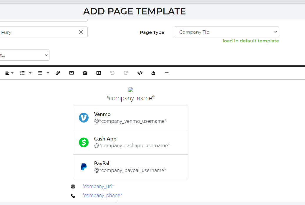The height and width of the screenshot is (205, 305).
Task: Insert a horizontal line
Action: [x=167, y=73]
